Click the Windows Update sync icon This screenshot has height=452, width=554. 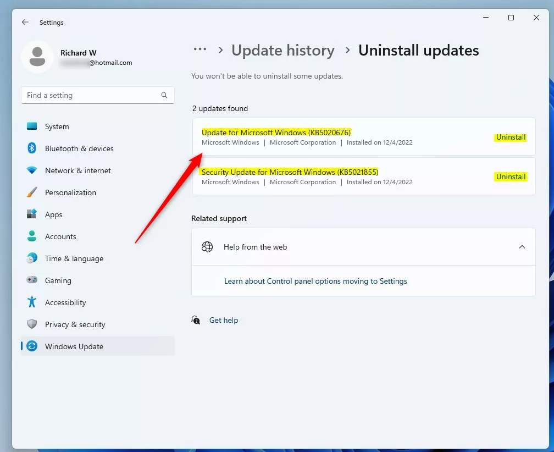32,346
